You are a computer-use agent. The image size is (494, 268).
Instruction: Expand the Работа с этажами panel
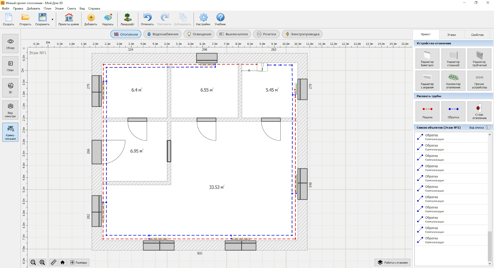click(392, 262)
